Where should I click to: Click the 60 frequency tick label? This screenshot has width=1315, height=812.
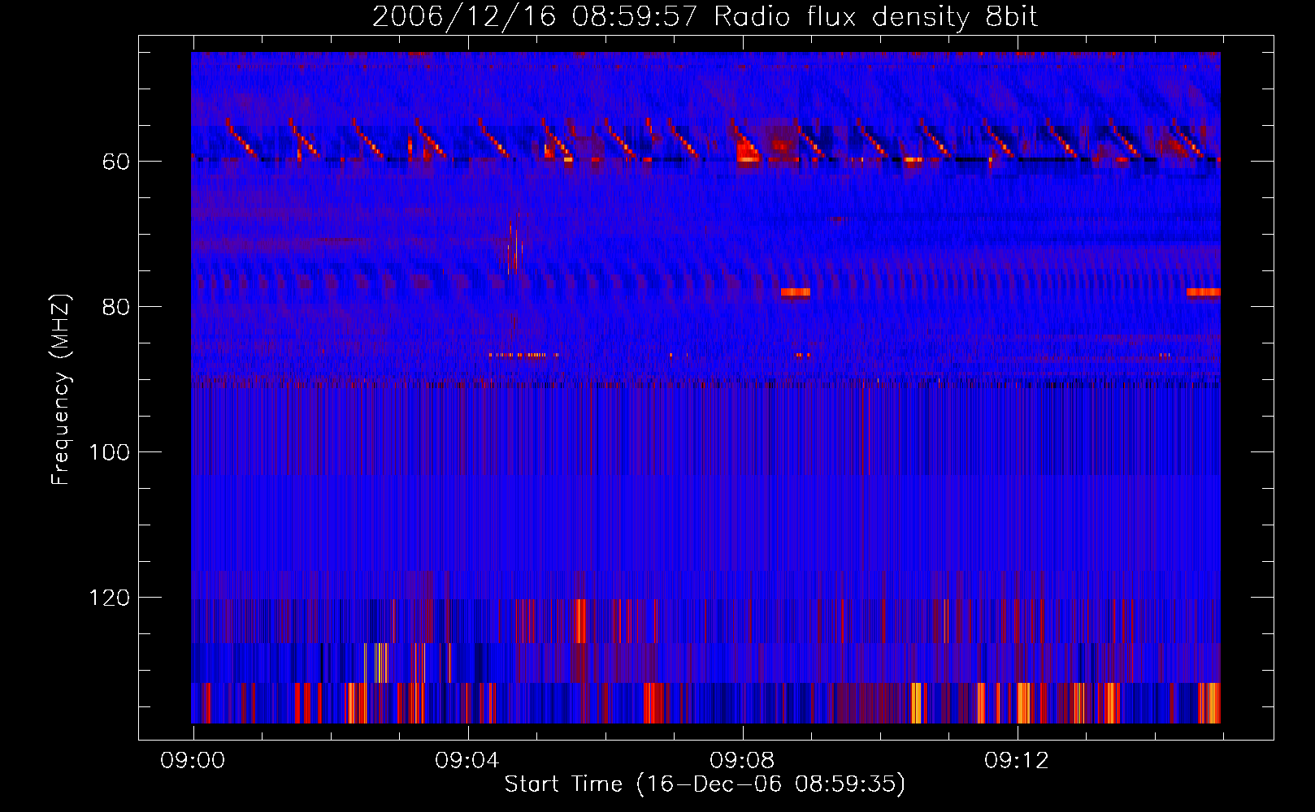point(116,162)
